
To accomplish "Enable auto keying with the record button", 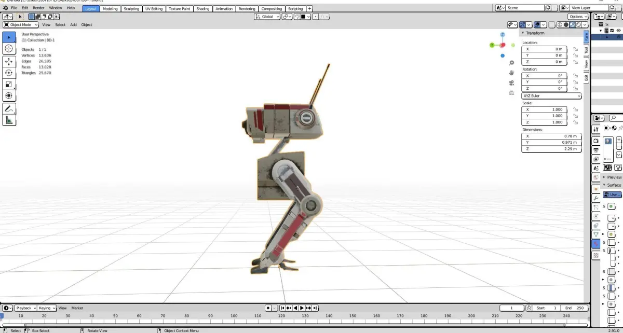I will pos(268,308).
